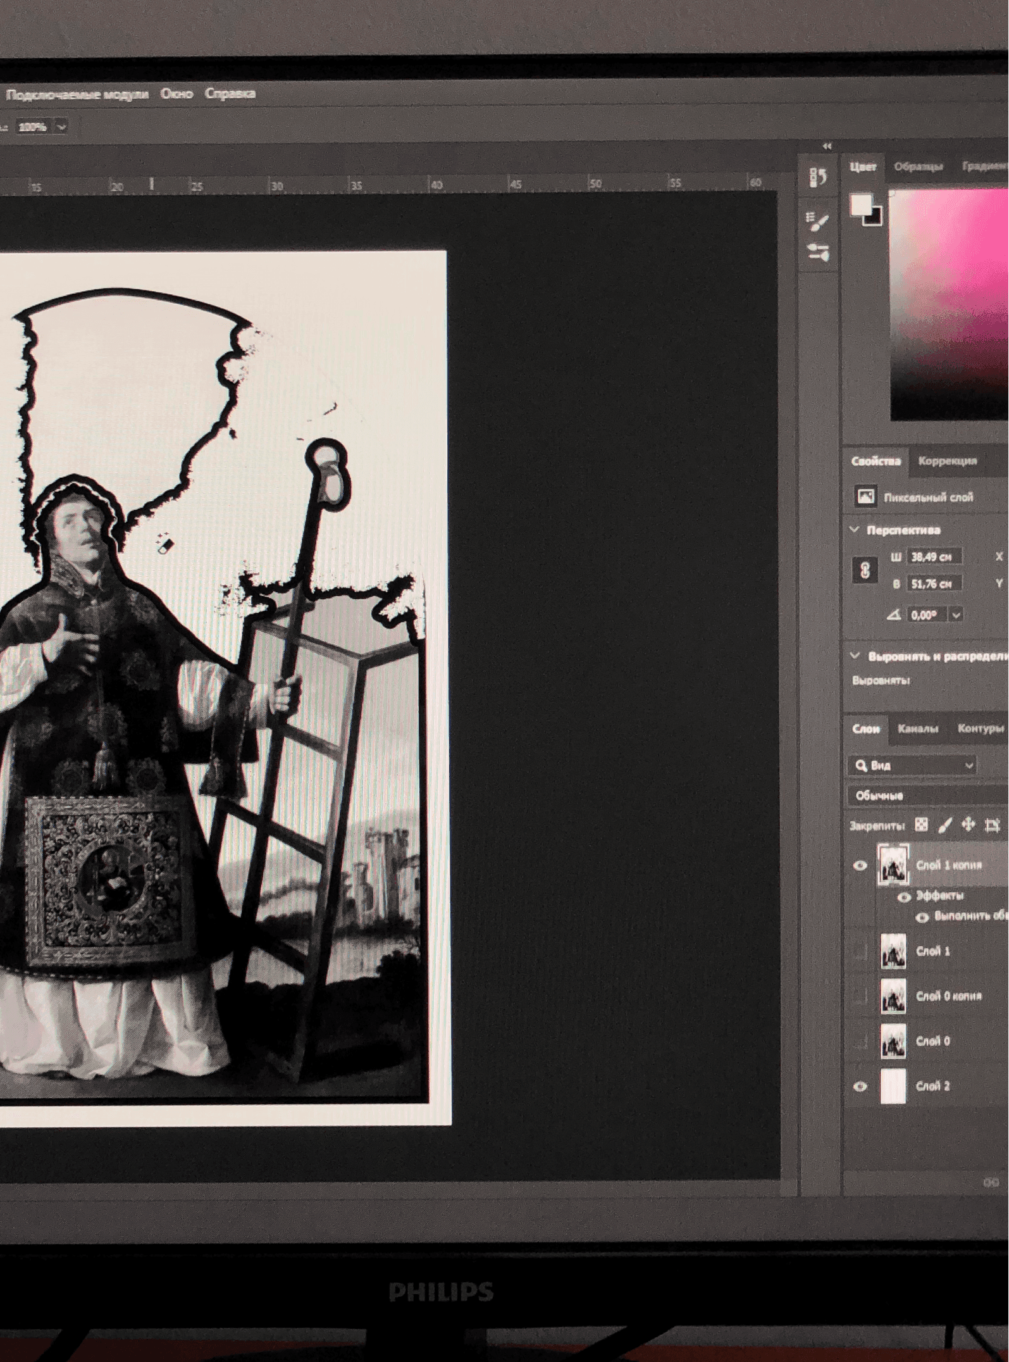The width and height of the screenshot is (1009, 1362).
Task: Pick a color in the pink color field
Action: (x=949, y=304)
